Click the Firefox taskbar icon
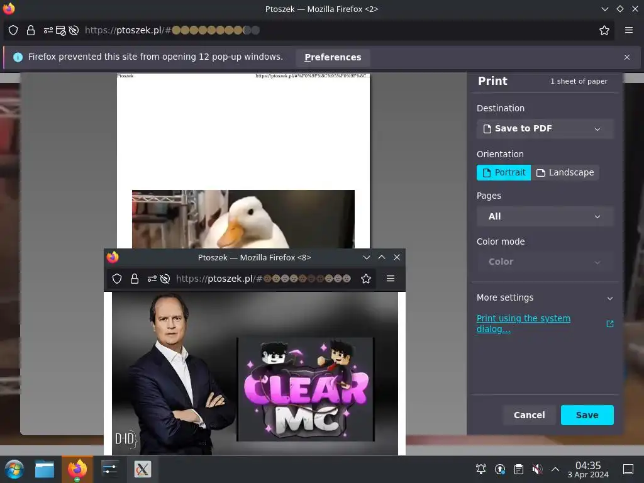Image resolution: width=644 pixels, height=483 pixels. [x=77, y=469]
